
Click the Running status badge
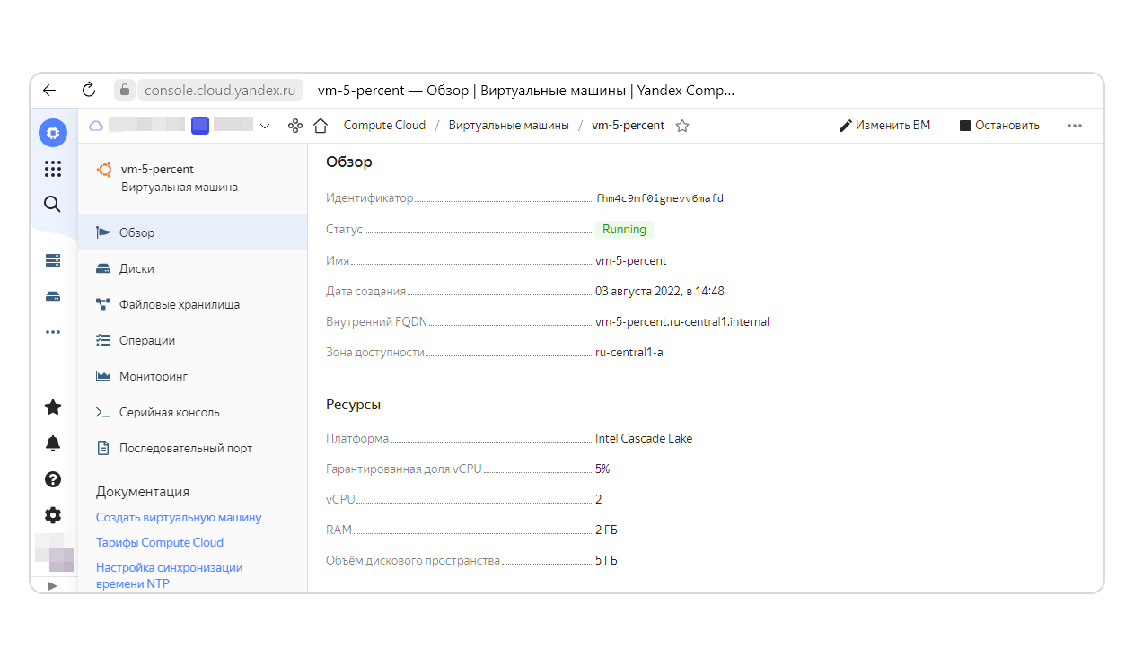[x=624, y=229]
